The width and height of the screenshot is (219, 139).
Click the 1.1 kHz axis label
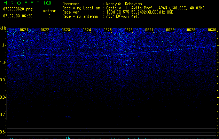click(3, 45)
